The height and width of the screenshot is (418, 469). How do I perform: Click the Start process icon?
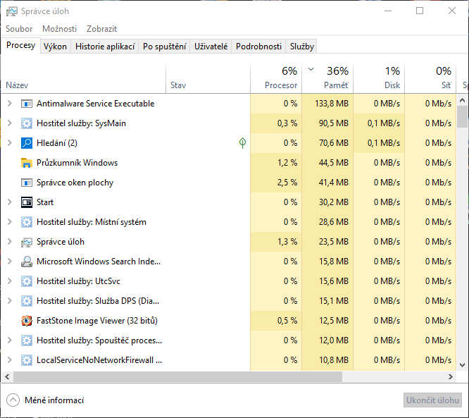[x=27, y=202]
